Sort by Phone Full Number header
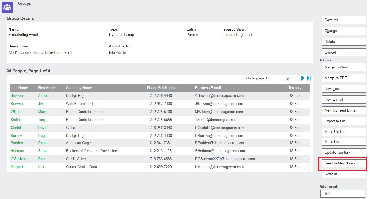Viewport: 370px width, 199px height. tap(162, 88)
